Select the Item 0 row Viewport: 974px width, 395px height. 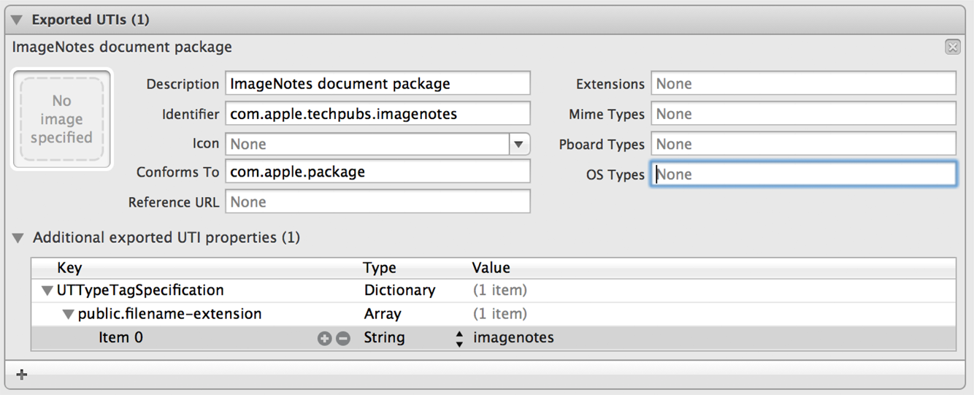tap(219, 338)
